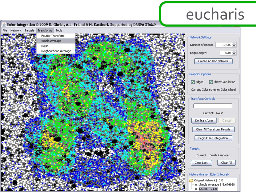Click the Number of nodes input field
256x192 pixels.
tap(224, 45)
